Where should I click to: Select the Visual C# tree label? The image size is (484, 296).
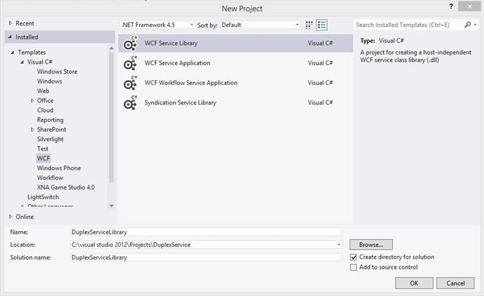[40, 62]
